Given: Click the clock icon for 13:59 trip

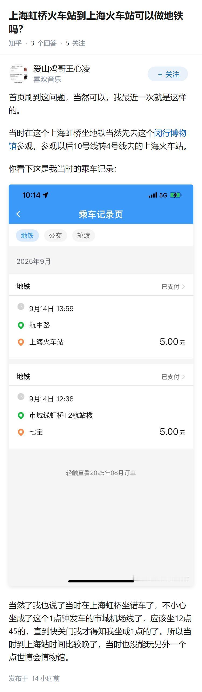Looking at the screenshot, I should pyautogui.click(x=21, y=307).
